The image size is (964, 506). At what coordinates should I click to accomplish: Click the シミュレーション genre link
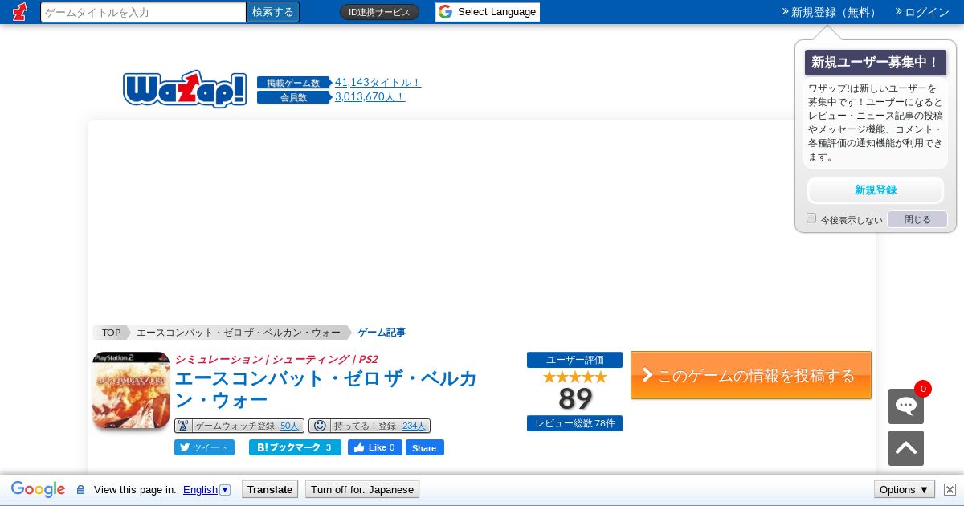pos(219,359)
